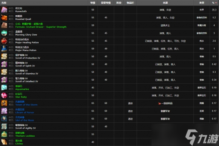Open the Morning Glory Dew link

click(26, 35)
